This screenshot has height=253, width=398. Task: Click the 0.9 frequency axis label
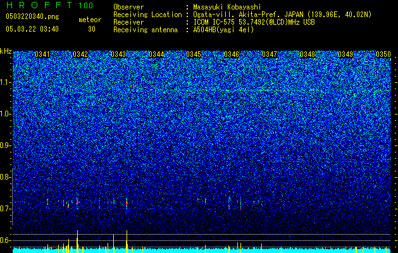[6, 145]
